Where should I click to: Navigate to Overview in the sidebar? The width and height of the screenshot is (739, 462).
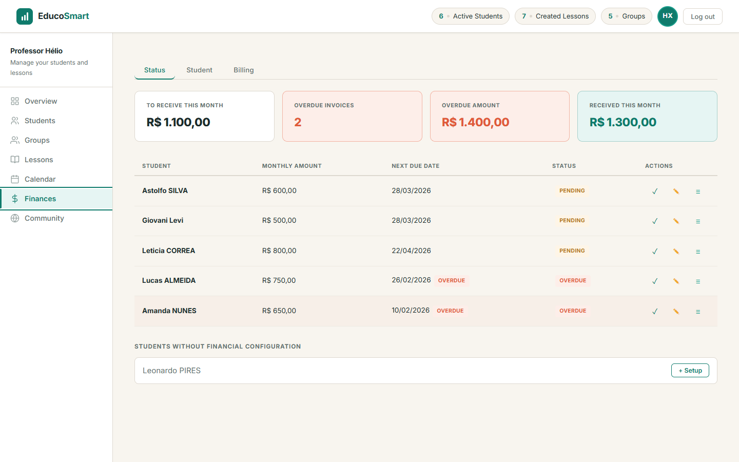(x=41, y=101)
